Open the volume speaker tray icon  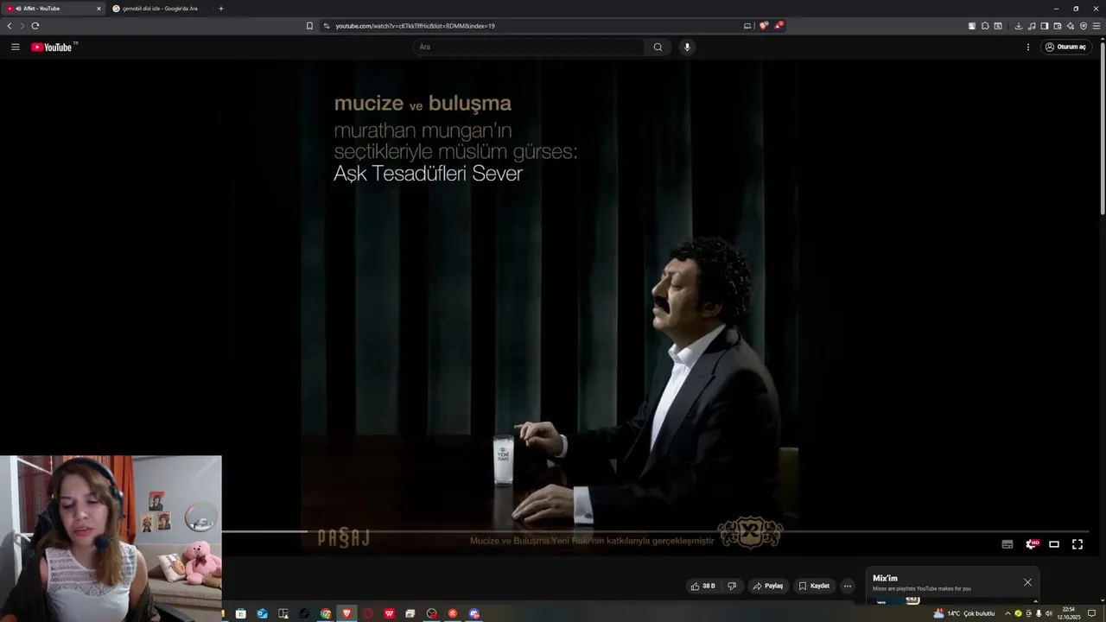click(x=1049, y=613)
